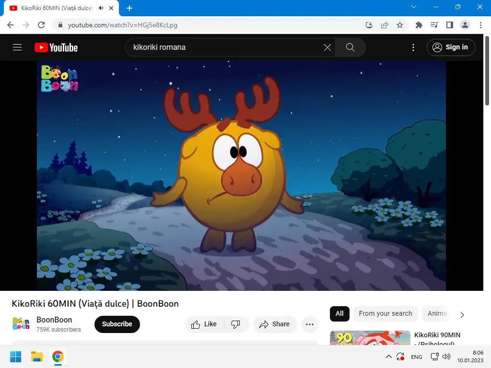Switch ENG input language
The image size is (491, 368).
pos(417,357)
